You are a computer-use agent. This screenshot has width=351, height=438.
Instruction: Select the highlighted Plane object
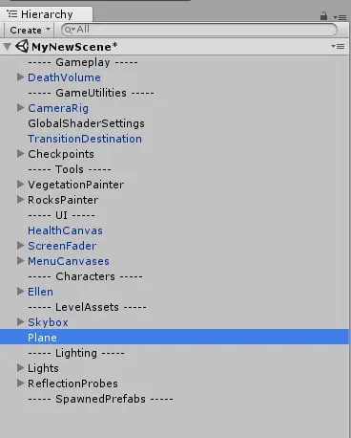[175, 338]
